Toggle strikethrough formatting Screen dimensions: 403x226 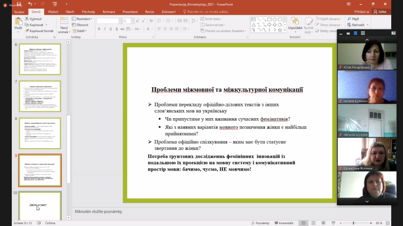(x=122, y=29)
